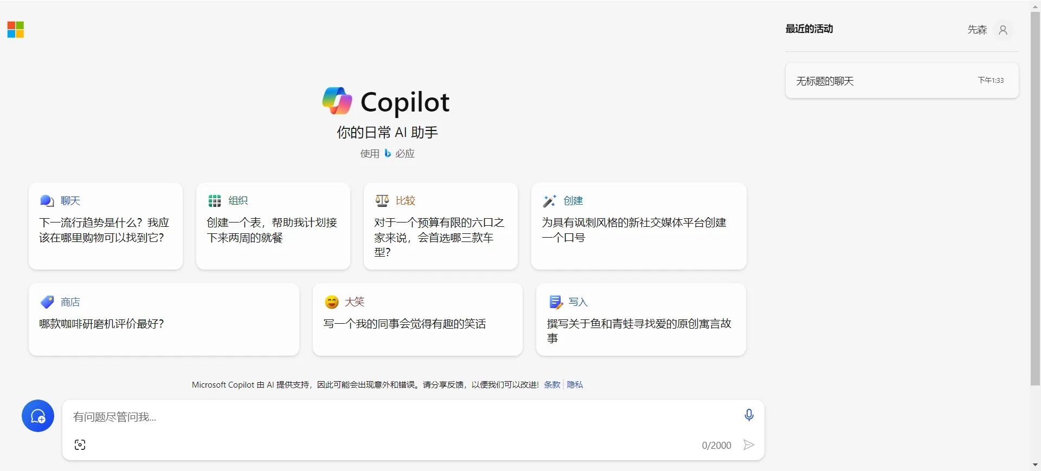Screen dimensions: 1041x471
Task: Open the user profile avatar icon
Action: point(1003,30)
